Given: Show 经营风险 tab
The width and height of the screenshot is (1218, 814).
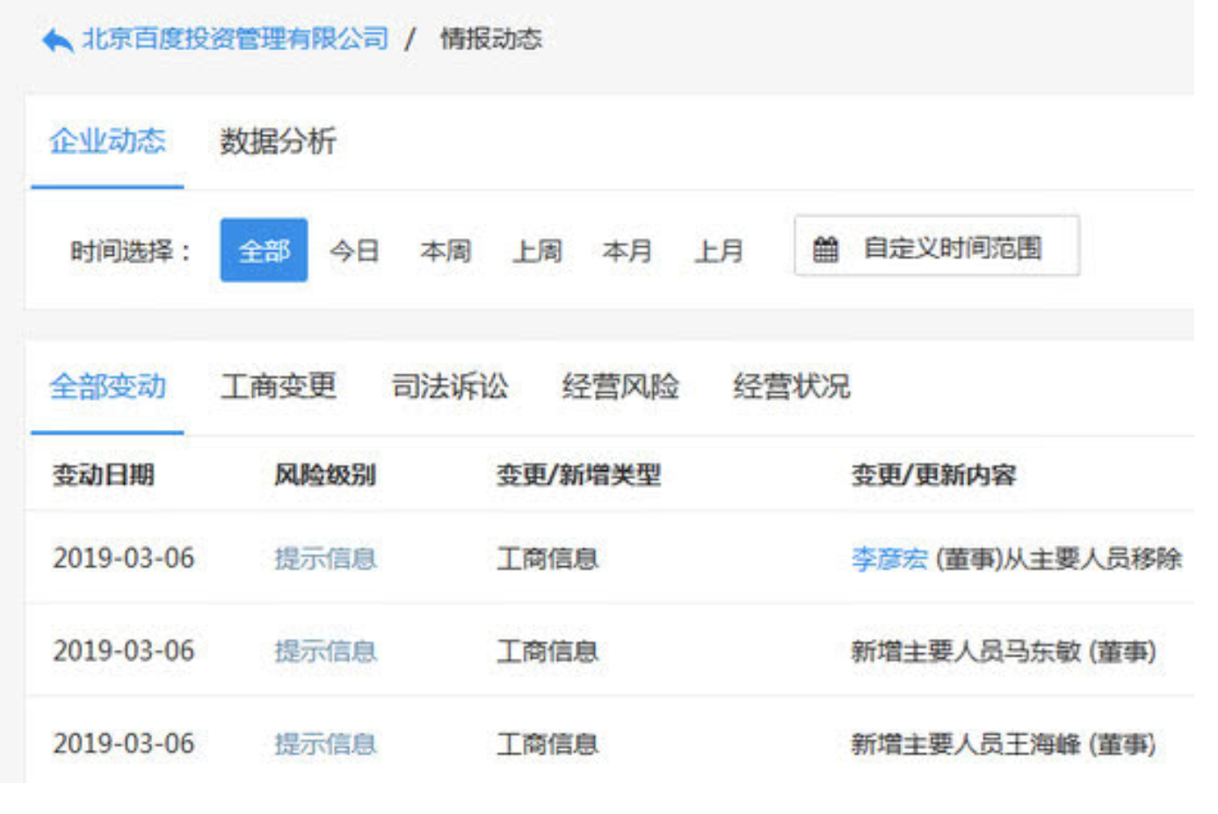Looking at the screenshot, I should click(x=620, y=387).
